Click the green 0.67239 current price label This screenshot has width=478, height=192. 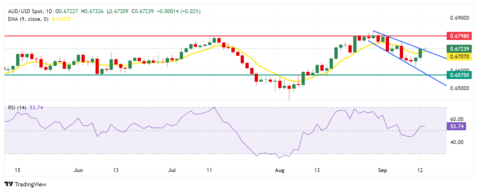pos(459,49)
